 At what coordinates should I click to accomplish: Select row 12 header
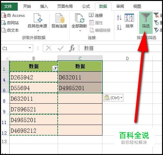[5, 130]
